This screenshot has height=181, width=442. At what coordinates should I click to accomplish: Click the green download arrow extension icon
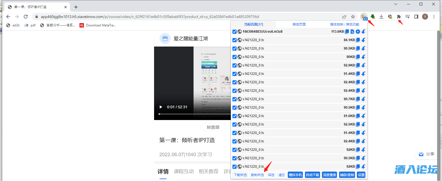pos(373,17)
